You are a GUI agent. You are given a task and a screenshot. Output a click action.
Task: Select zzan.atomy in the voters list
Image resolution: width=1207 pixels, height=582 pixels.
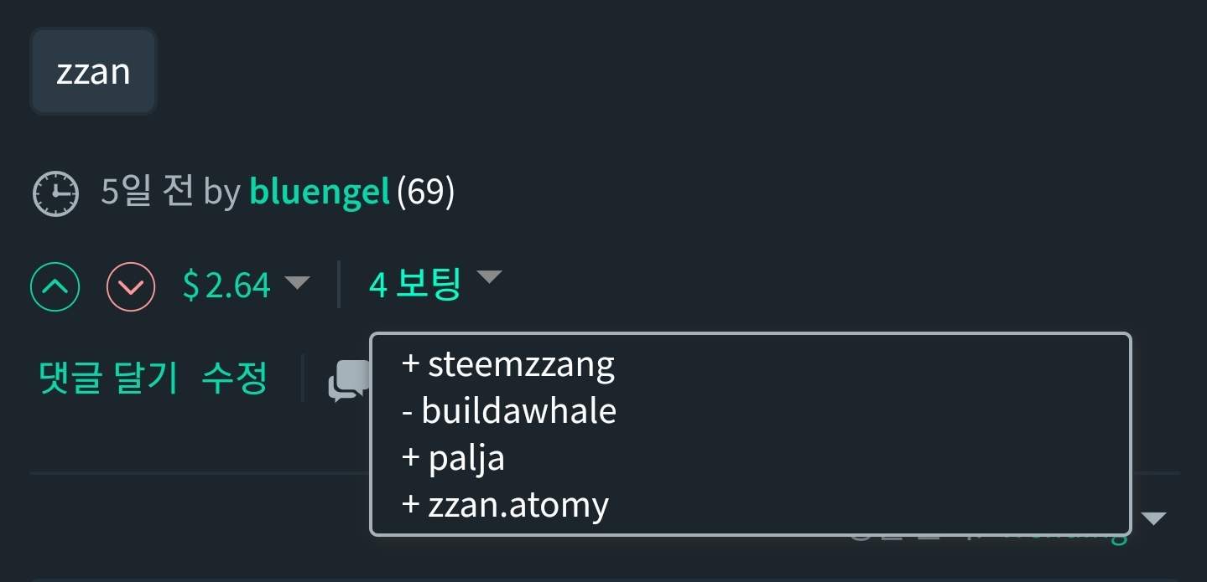coord(518,505)
